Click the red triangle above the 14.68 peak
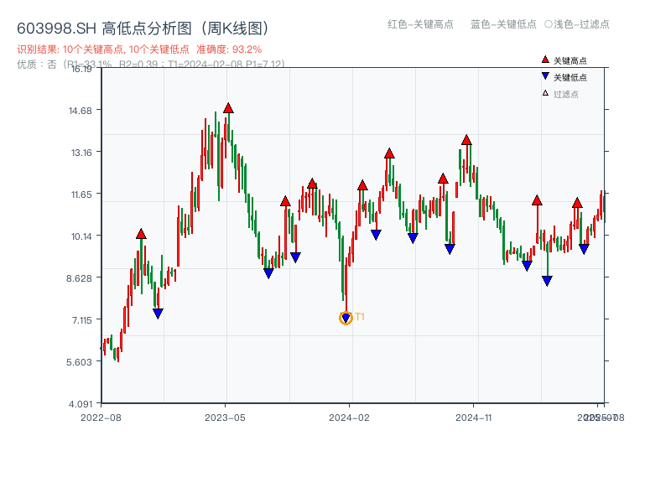Image resolution: width=671 pixels, height=503 pixels. (228, 106)
